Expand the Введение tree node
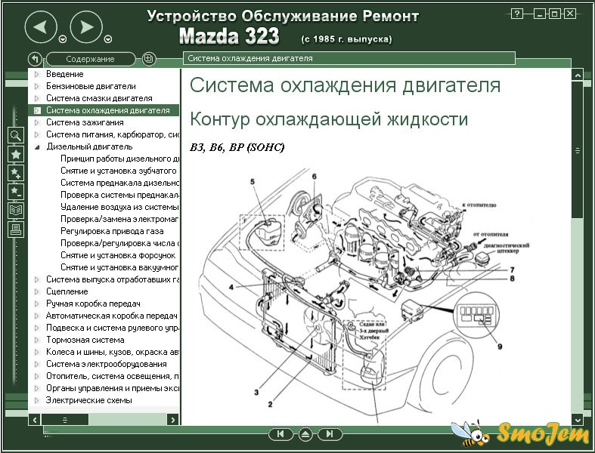The width and height of the screenshot is (595, 453). point(37,74)
